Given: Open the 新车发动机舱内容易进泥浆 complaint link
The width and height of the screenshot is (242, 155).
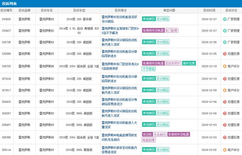Looking at the screenshot, I should pos(119,150).
